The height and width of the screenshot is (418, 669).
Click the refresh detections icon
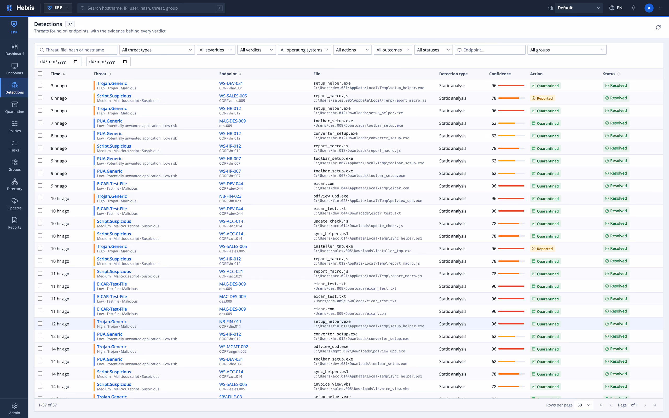(658, 27)
